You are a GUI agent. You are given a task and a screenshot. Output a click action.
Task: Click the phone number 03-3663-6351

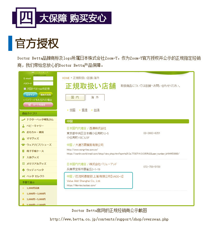(x=152, y=133)
